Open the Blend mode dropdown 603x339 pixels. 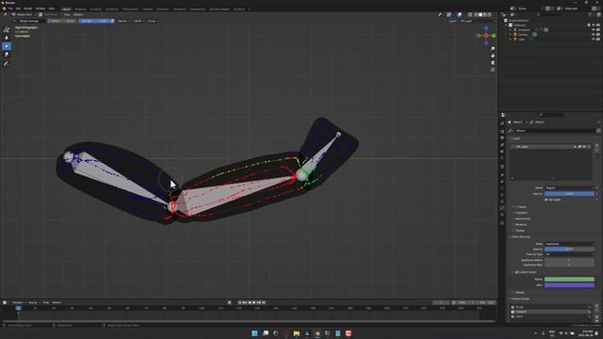click(569, 188)
